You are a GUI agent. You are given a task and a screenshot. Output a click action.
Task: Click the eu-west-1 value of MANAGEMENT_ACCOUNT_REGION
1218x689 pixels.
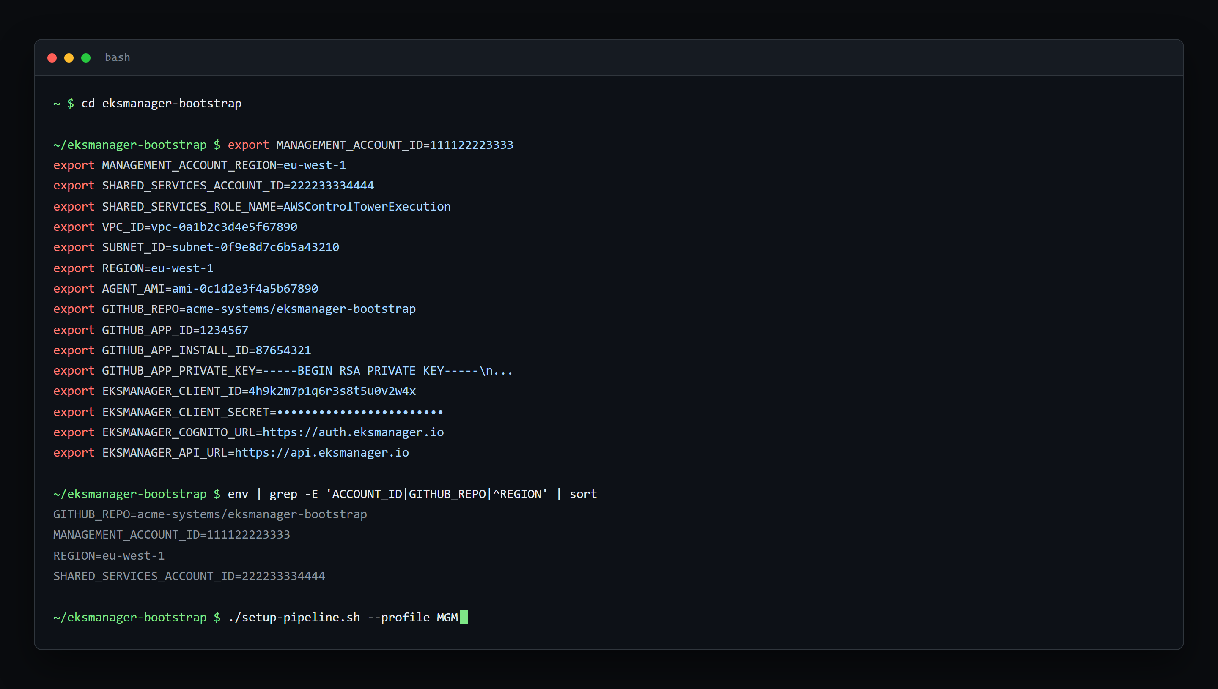[315, 165]
